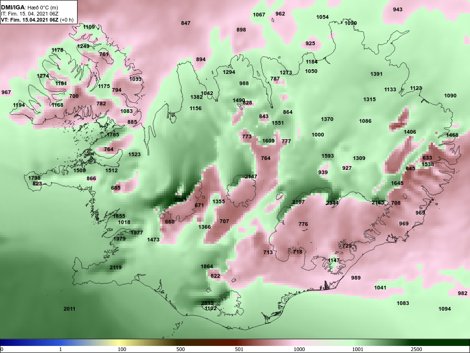Click the 633 value in the east

[427, 158]
